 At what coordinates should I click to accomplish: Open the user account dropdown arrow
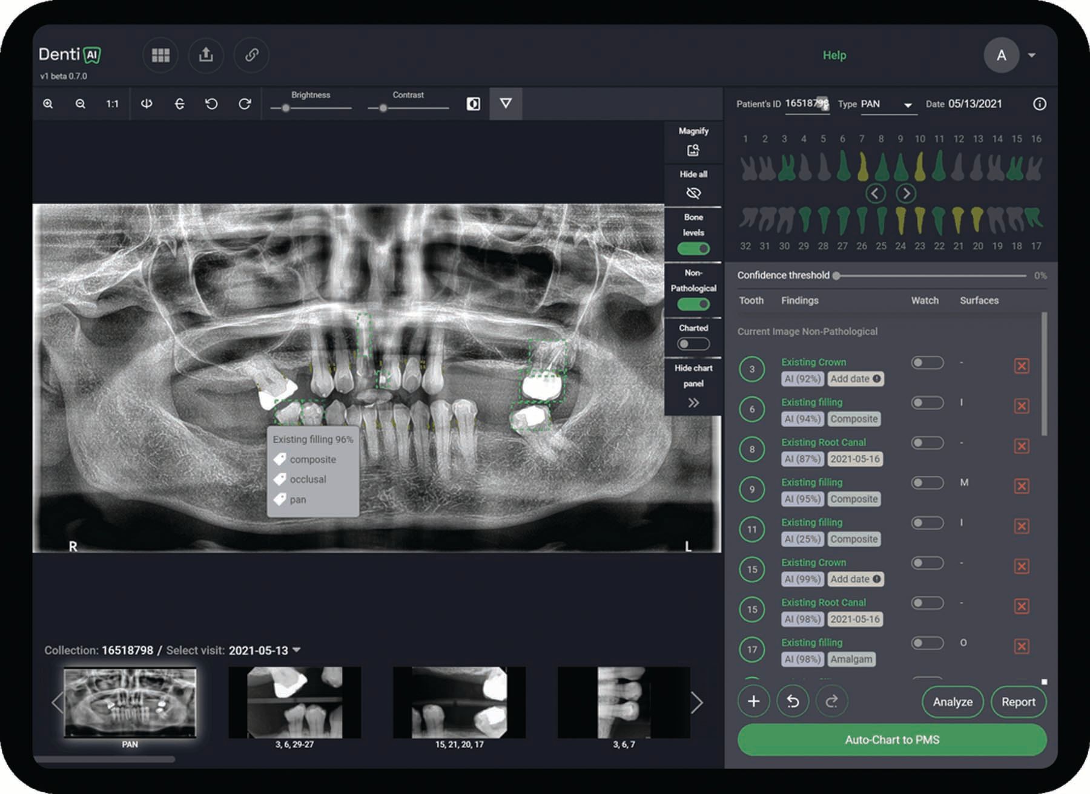tap(1032, 56)
